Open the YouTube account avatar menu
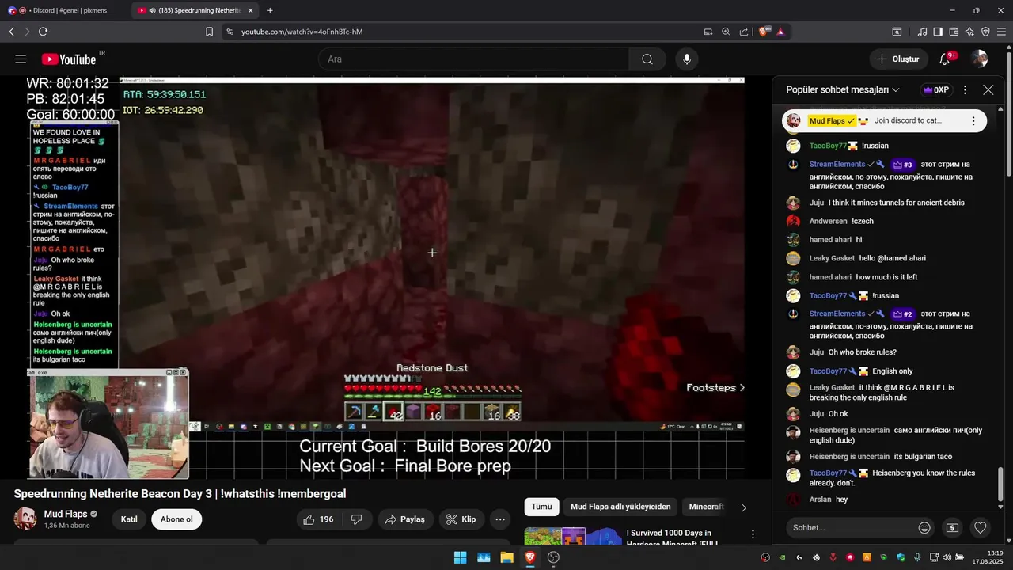 (x=979, y=59)
